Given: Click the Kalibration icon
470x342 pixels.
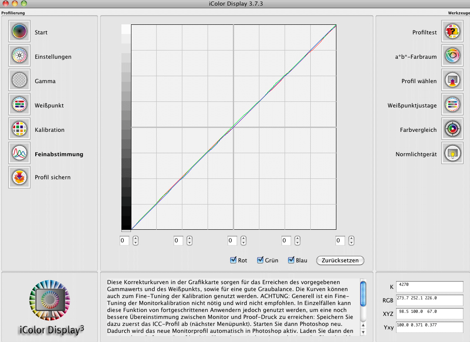Looking at the screenshot, I should (x=19, y=129).
